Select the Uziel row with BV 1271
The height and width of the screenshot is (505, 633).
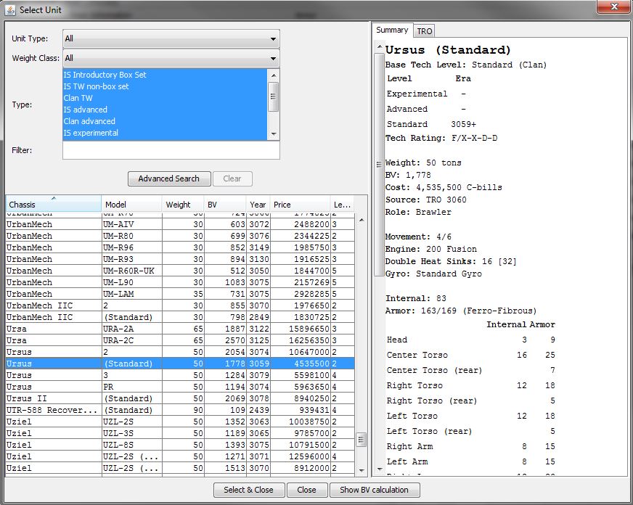pos(180,456)
